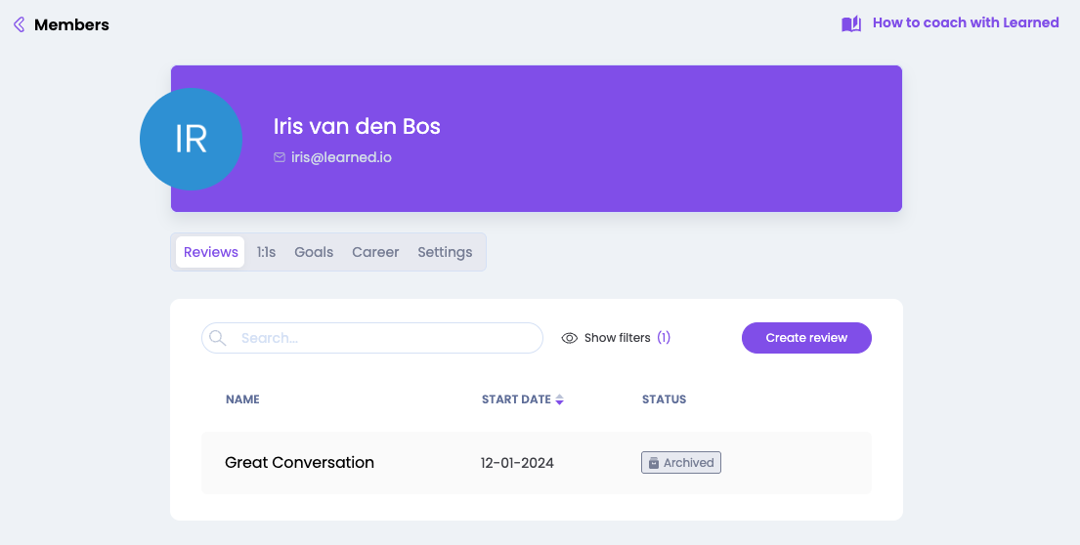The height and width of the screenshot is (545, 1080).
Task: Click the archive icon in the Archived badge
Action: tap(654, 463)
